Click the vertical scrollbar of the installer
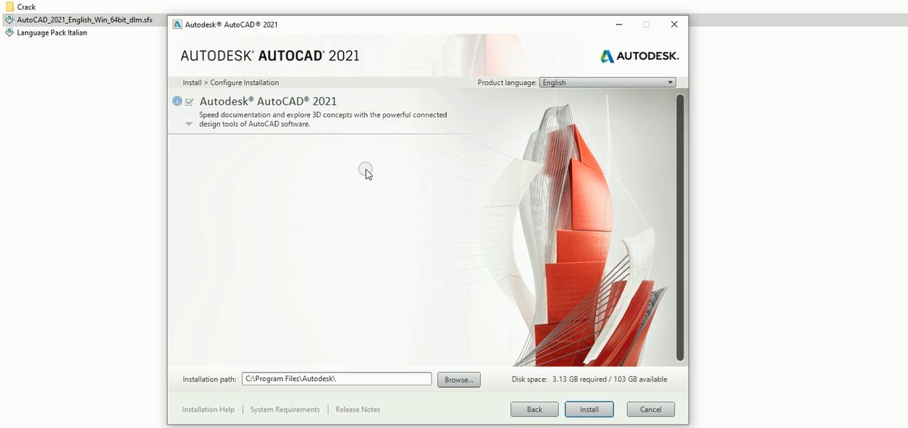The height and width of the screenshot is (428, 908). pos(680,227)
